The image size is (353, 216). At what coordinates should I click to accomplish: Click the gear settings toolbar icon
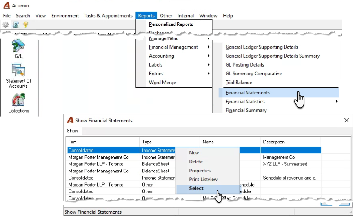[5, 25]
